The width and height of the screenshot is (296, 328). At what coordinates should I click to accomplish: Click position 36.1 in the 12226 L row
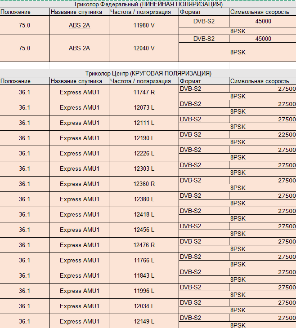tap(24, 153)
